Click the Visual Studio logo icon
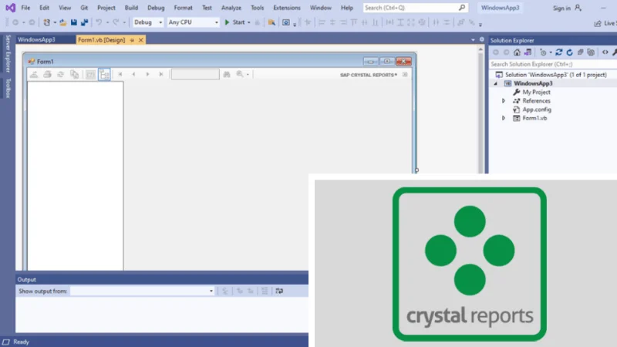The image size is (617, 347). pos(11,8)
